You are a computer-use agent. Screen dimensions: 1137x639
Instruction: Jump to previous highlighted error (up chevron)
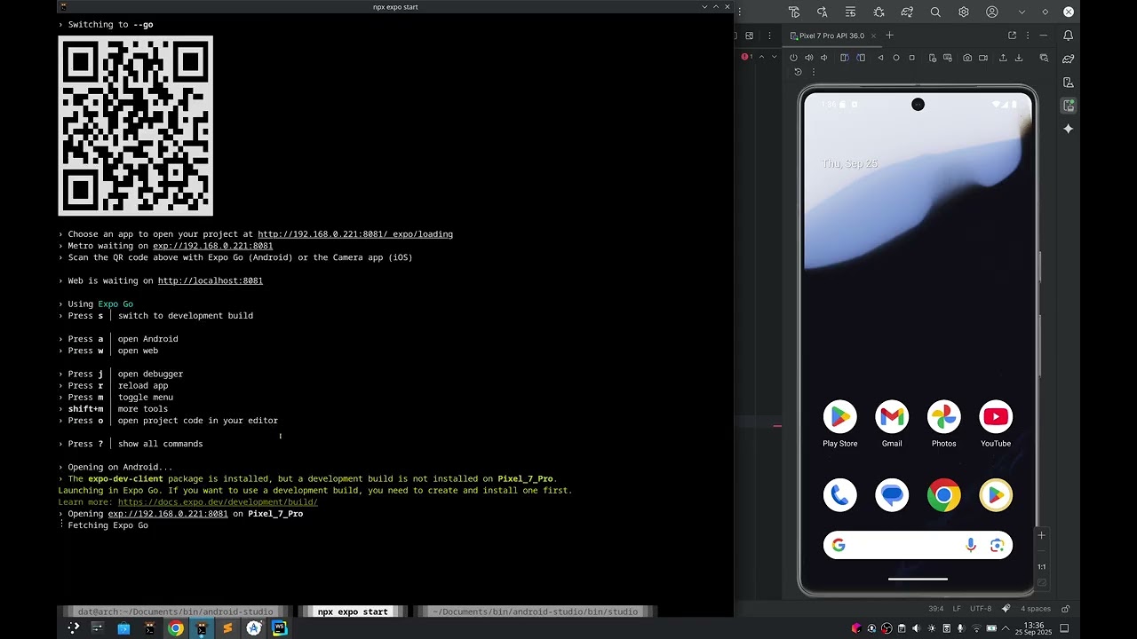tap(761, 57)
